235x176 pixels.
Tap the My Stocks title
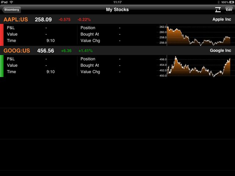pos(117,10)
